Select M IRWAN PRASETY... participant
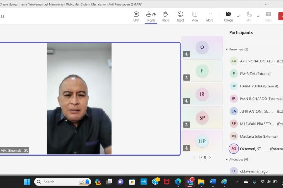Viewport: 283px width, 188px height. pos(256,124)
